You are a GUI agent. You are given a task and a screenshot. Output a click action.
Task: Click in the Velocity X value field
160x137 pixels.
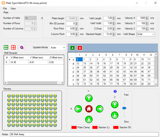tap(141, 18)
